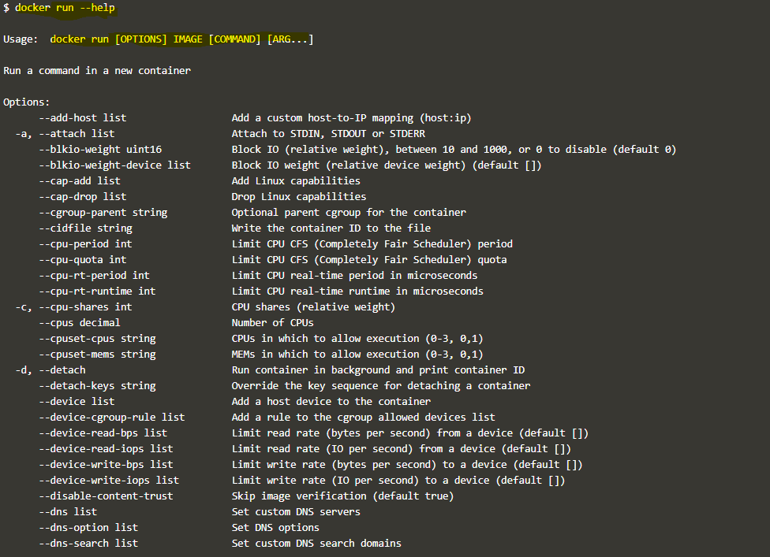Click the --dns-search list option
Screen dimensions: 770x557
tap(88, 544)
